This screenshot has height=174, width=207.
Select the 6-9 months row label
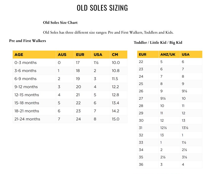click(x=26, y=79)
